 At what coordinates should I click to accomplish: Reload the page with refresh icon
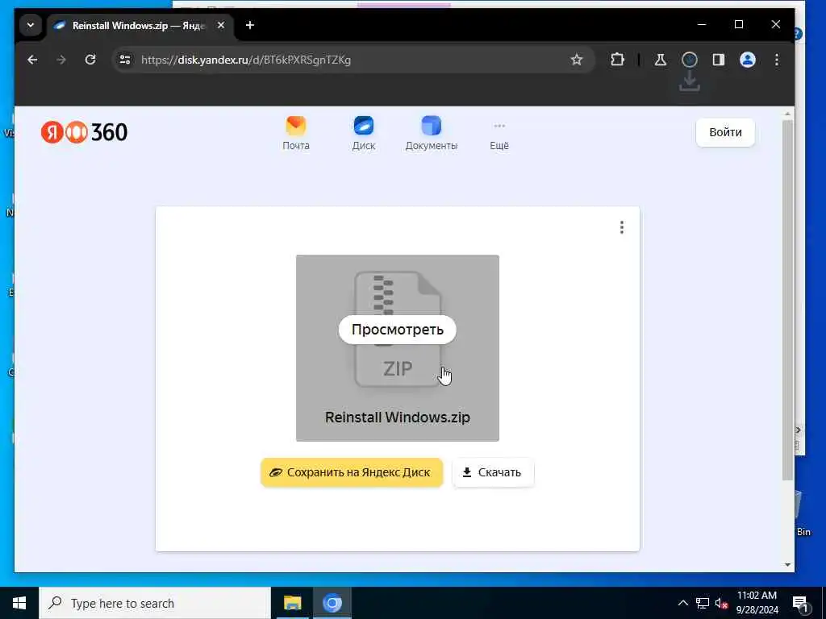pyautogui.click(x=90, y=60)
